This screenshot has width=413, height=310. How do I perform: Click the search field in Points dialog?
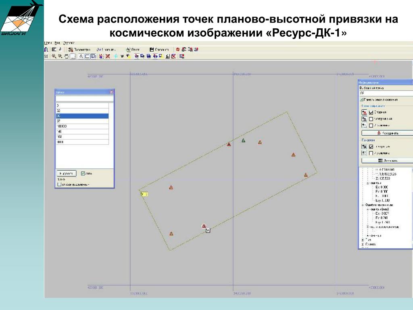tap(85, 98)
